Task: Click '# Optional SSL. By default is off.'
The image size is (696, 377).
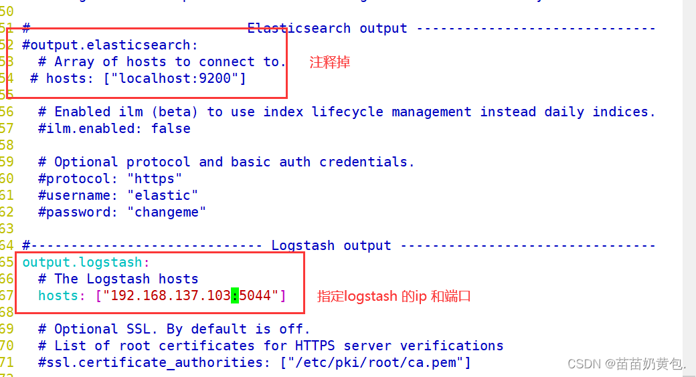Action: point(174,329)
